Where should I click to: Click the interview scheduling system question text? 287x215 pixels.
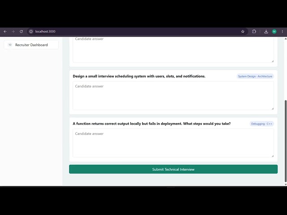[x=139, y=76]
